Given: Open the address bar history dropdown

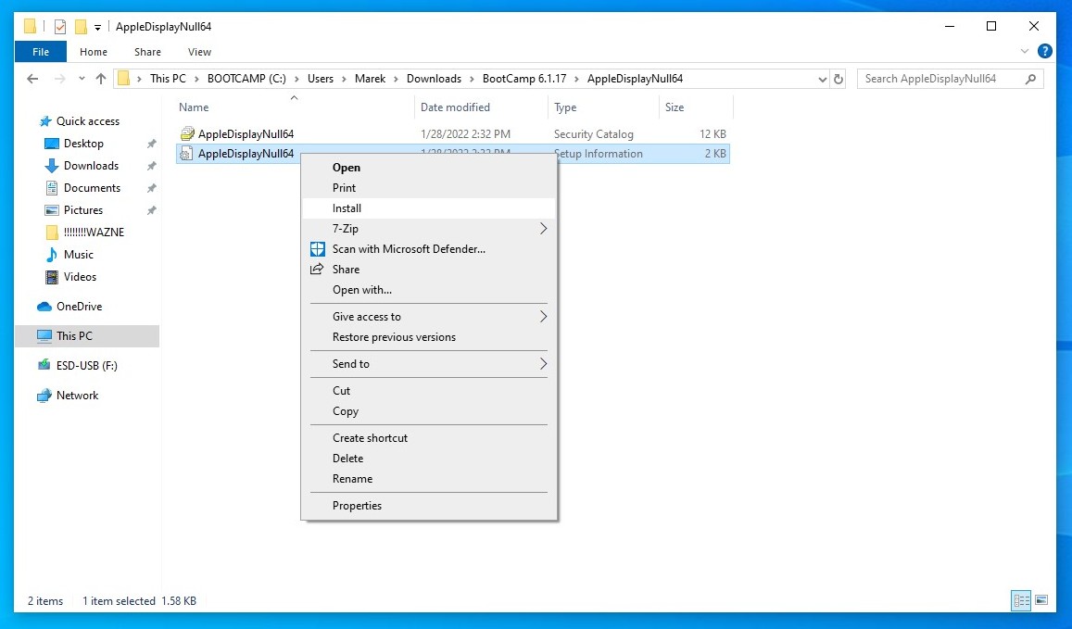Looking at the screenshot, I should point(823,80).
